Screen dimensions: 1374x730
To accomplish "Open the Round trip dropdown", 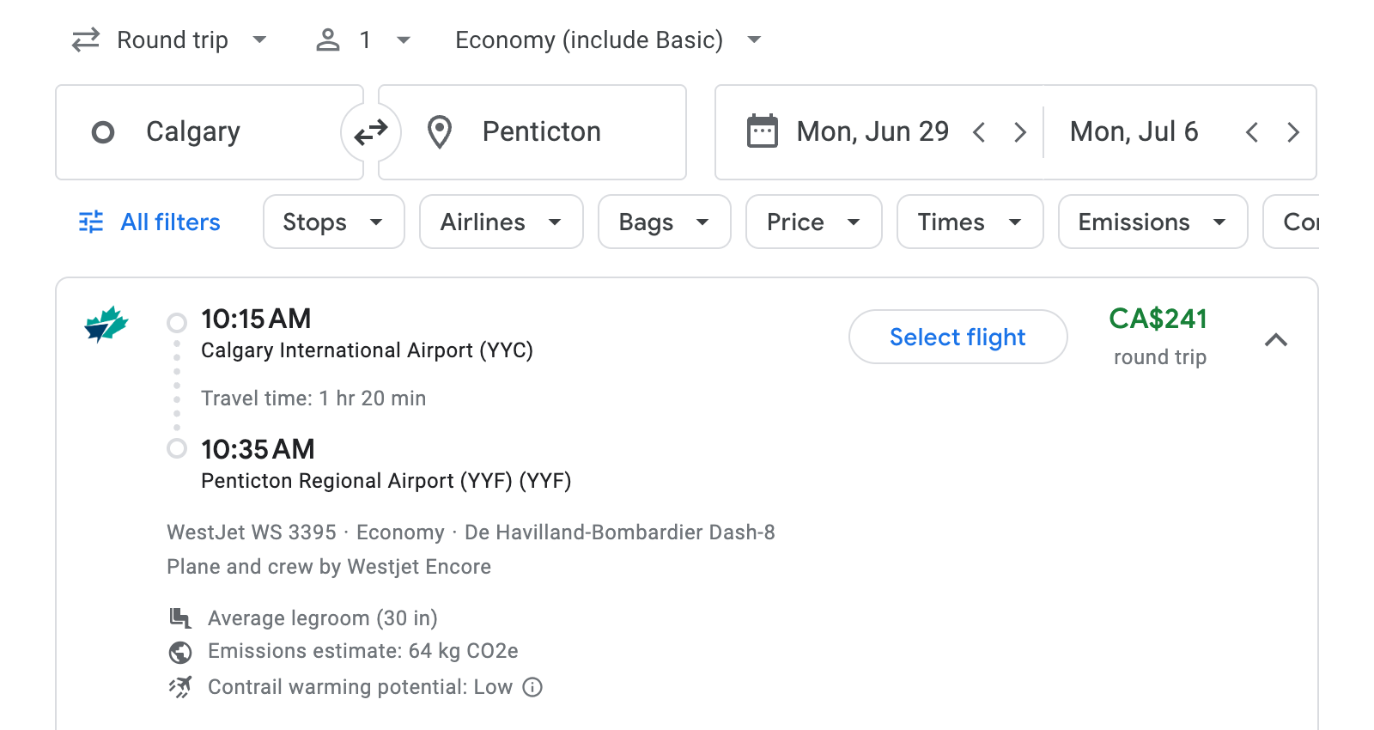I will (x=171, y=40).
